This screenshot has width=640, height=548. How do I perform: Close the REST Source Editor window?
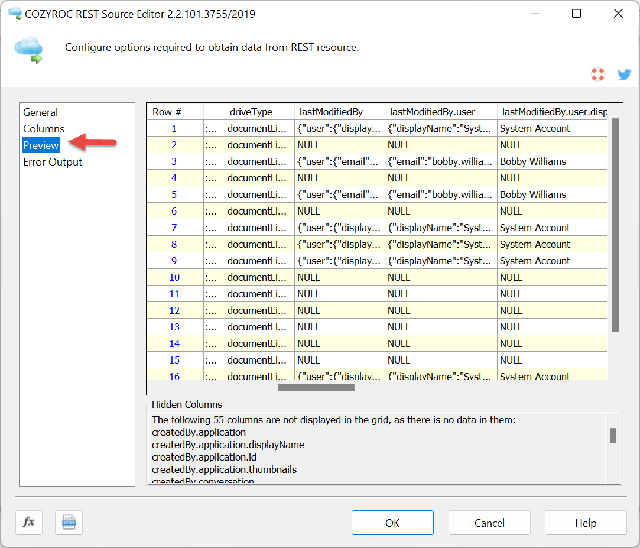[618, 14]
